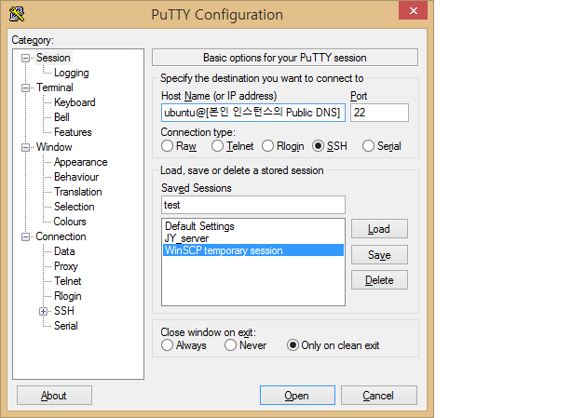Select JY_server in session list
The width and height of the screenshot is (572, 418).
tap(253, 238)
